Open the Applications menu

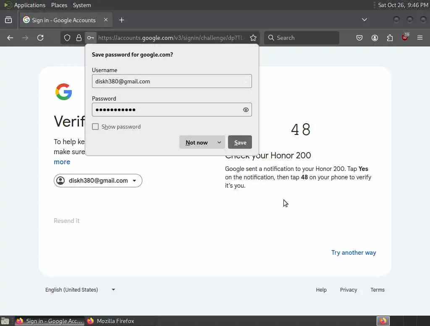pos(30,5)
